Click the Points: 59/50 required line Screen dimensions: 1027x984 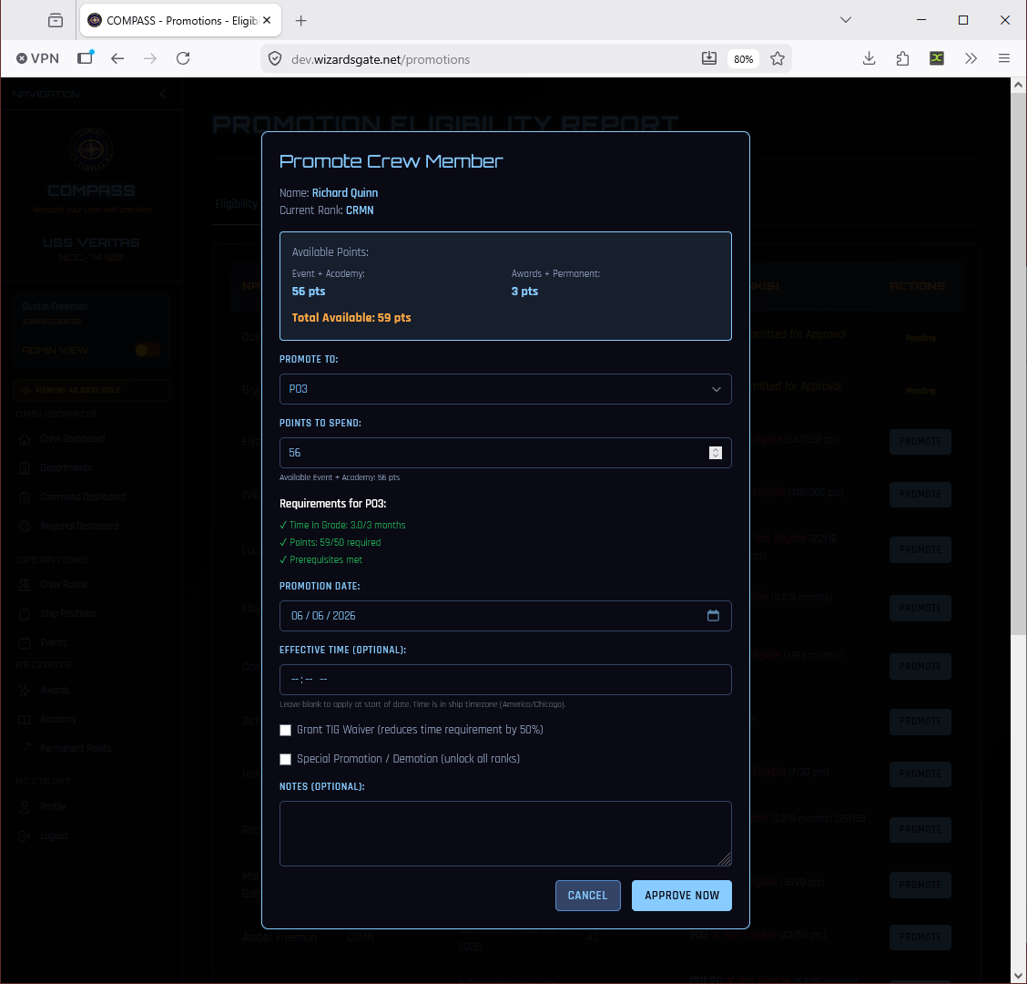330,542
